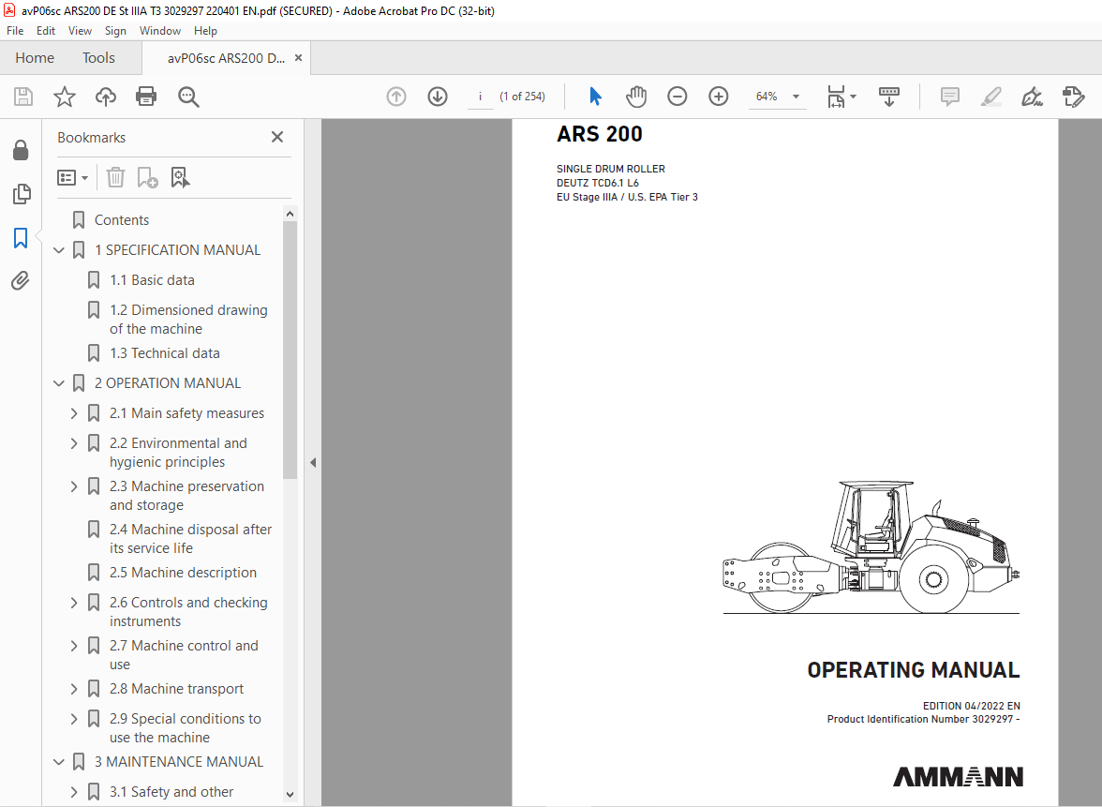Open the File menu

[15, 31]
